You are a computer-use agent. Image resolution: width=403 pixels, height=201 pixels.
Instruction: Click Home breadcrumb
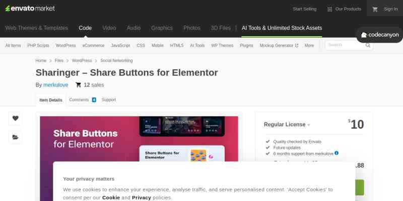point(41,60)
